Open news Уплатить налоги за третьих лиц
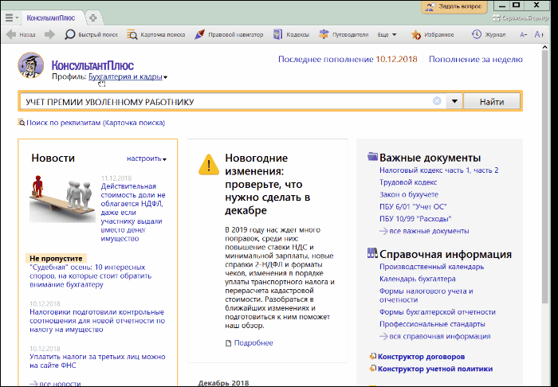558x387 pixels. tap(97, 361)
